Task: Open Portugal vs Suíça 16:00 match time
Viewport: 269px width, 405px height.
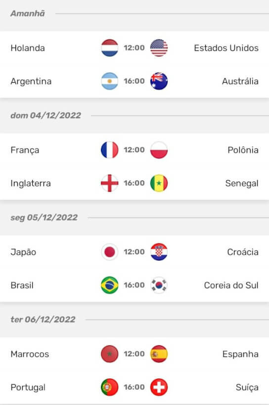Action: coord(134,387)
